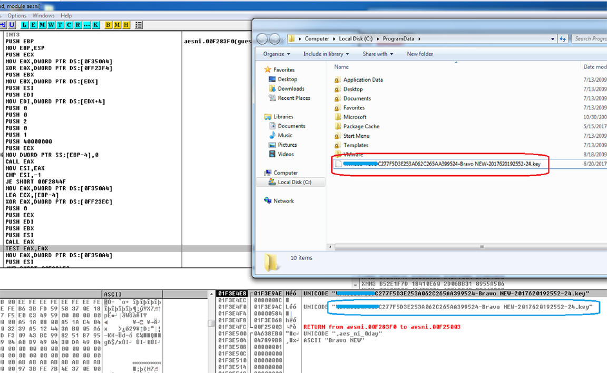Select the Application Data folder

tap(363, 80)
